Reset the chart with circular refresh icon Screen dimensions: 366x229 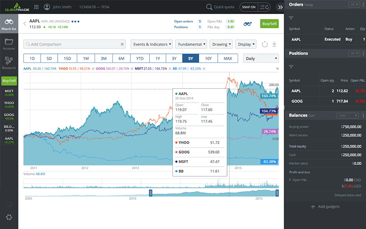tap(264, 44)
